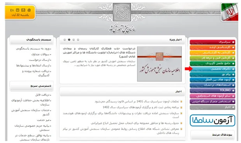241x143 pixels.
Task: Open ارسال انتقادها و پیشنهادها link
Action: pos(33,65)
